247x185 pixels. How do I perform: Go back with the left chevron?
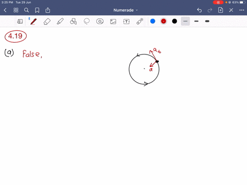(x=5, y=10)
